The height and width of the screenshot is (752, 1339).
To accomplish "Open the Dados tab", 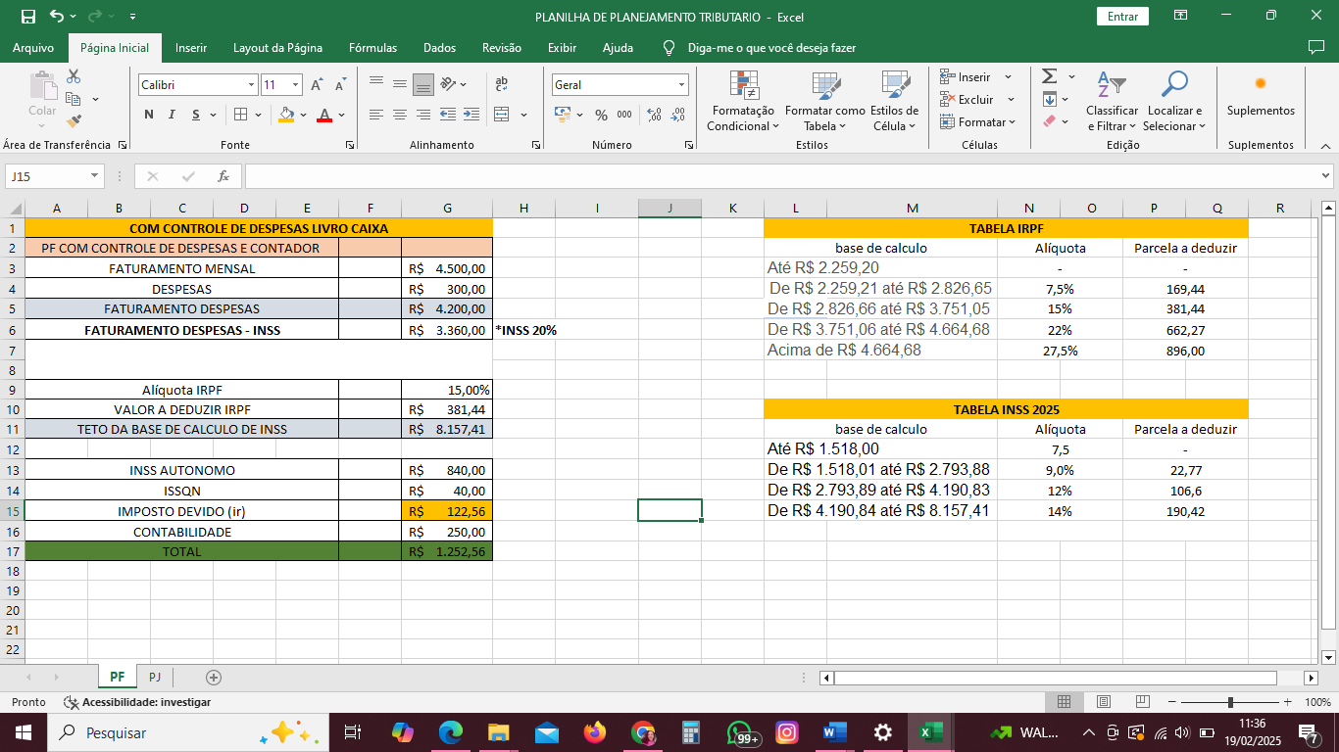I will point(439,48).
